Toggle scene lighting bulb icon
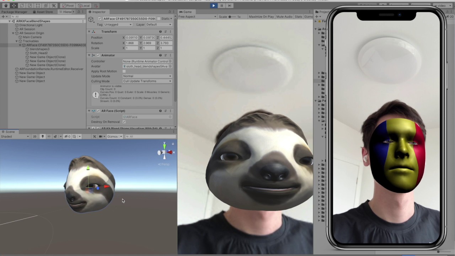Screen dimensions: 455x256 click(43, 137)
